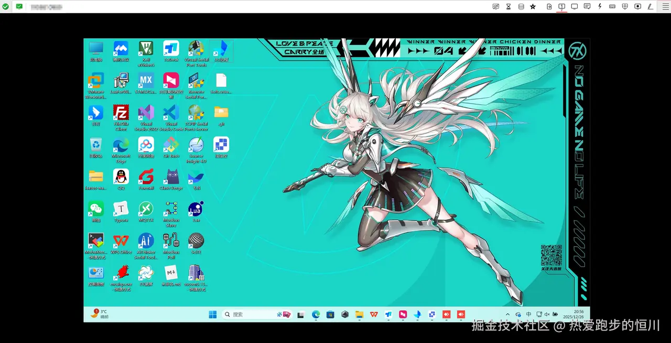
Task: Open Microsoft Edge from the taskbar
Action: [316, 314]
